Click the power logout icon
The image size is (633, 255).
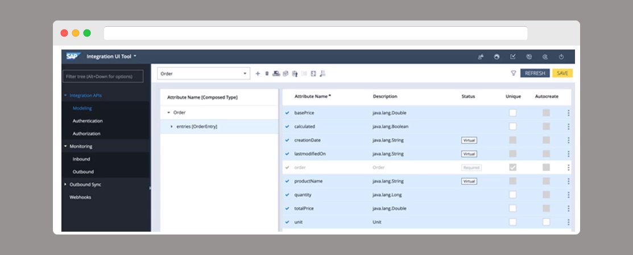561,57
